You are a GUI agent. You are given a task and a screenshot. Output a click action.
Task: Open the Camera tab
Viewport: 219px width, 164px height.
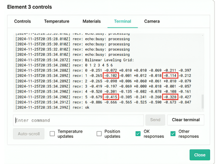click(x=152, y=21)
